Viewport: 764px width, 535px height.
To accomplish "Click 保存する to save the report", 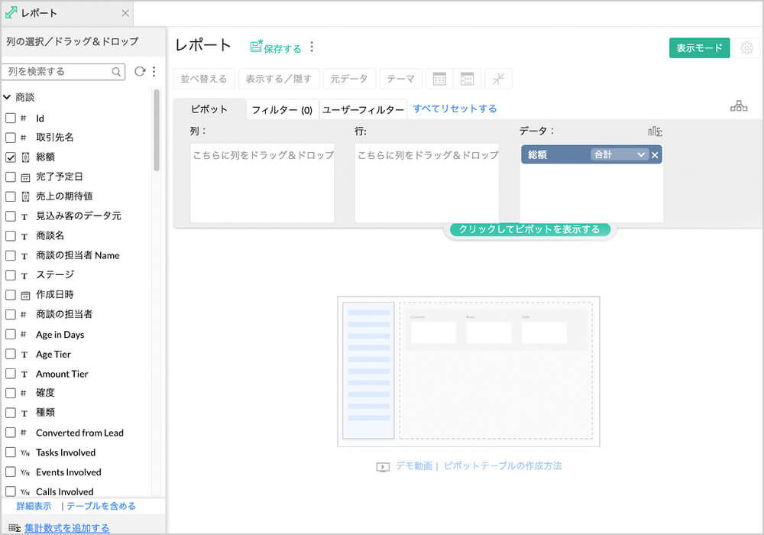I will coord(283,49).
